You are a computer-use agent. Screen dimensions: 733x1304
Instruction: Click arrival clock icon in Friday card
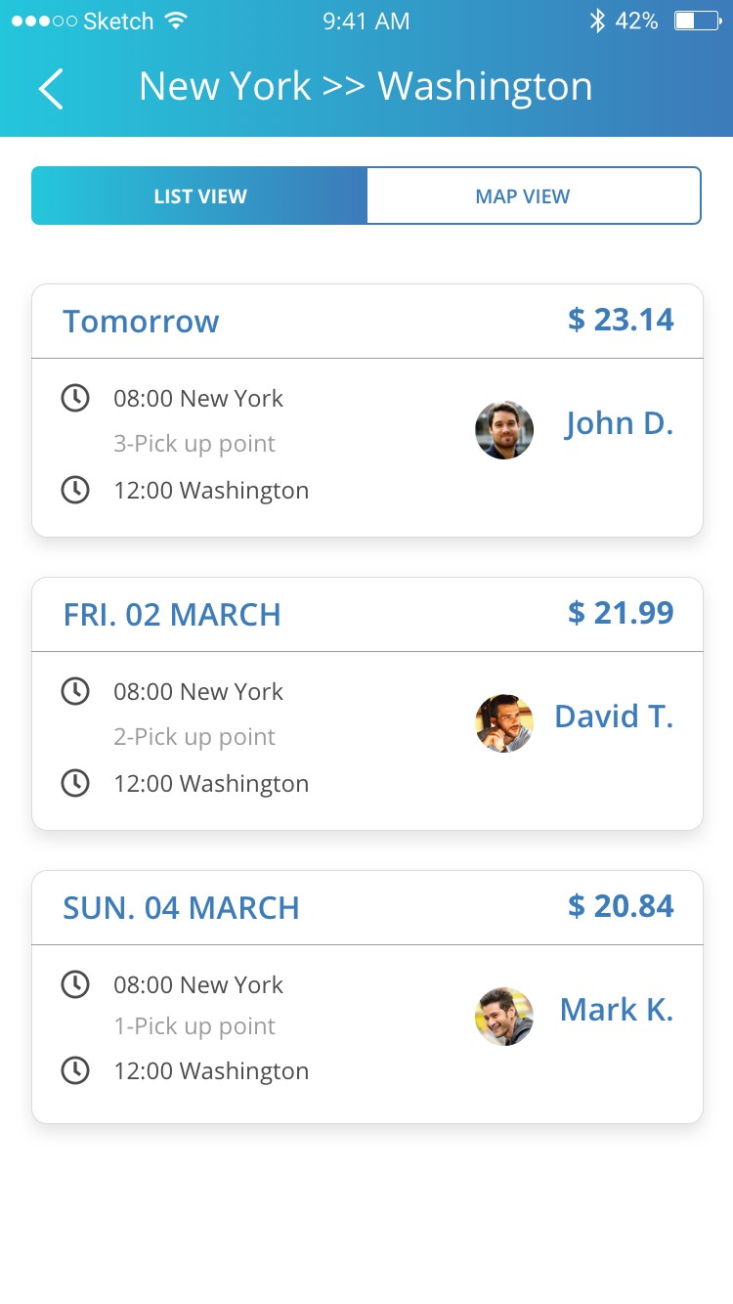tap(75, 783)
